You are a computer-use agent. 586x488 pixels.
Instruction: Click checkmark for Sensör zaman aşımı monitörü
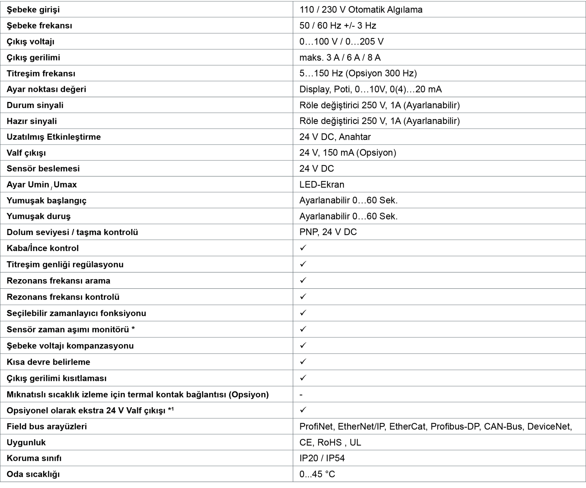[303, 329]
